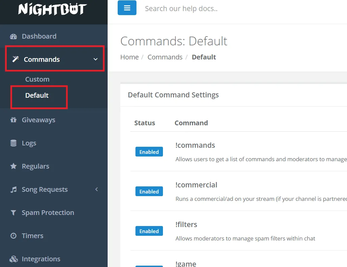
Task: Toggle Enabled status for !commercial
Action: 149,191
